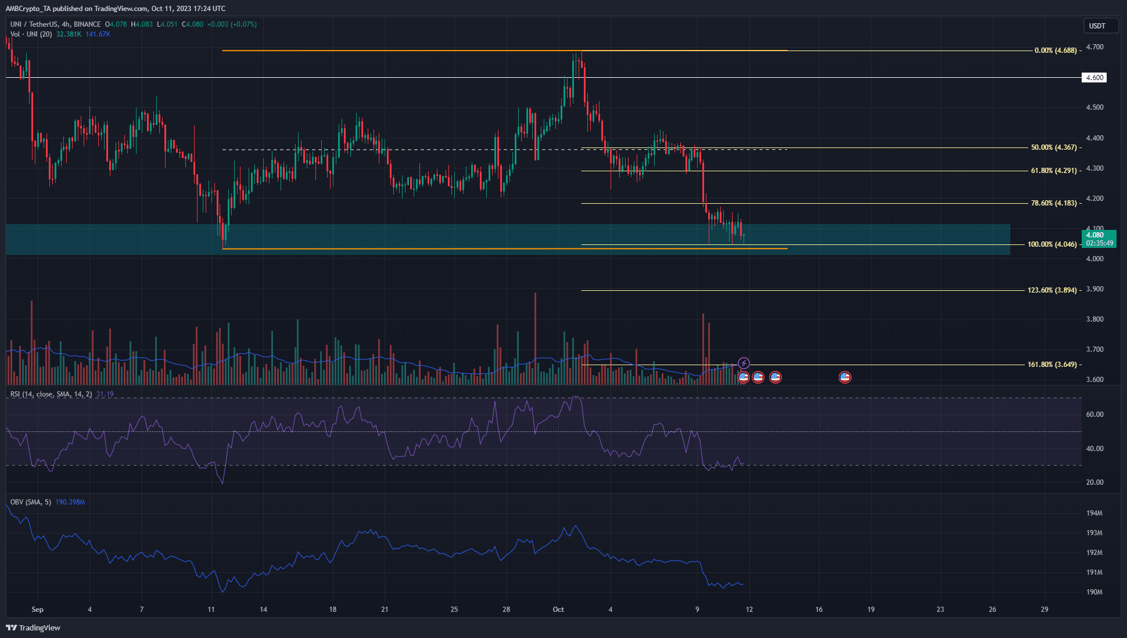Click the 0.00% (4.688) Fibonacci level label
This screenshot has height=638, width=1127.
click(x=1055, y=51)
